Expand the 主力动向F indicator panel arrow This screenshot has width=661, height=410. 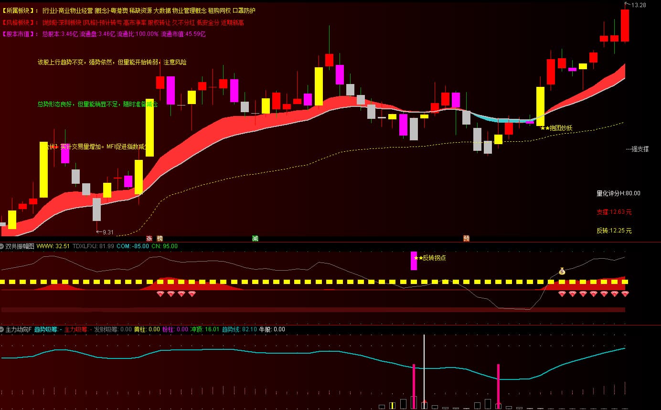(x=2, y=329)
